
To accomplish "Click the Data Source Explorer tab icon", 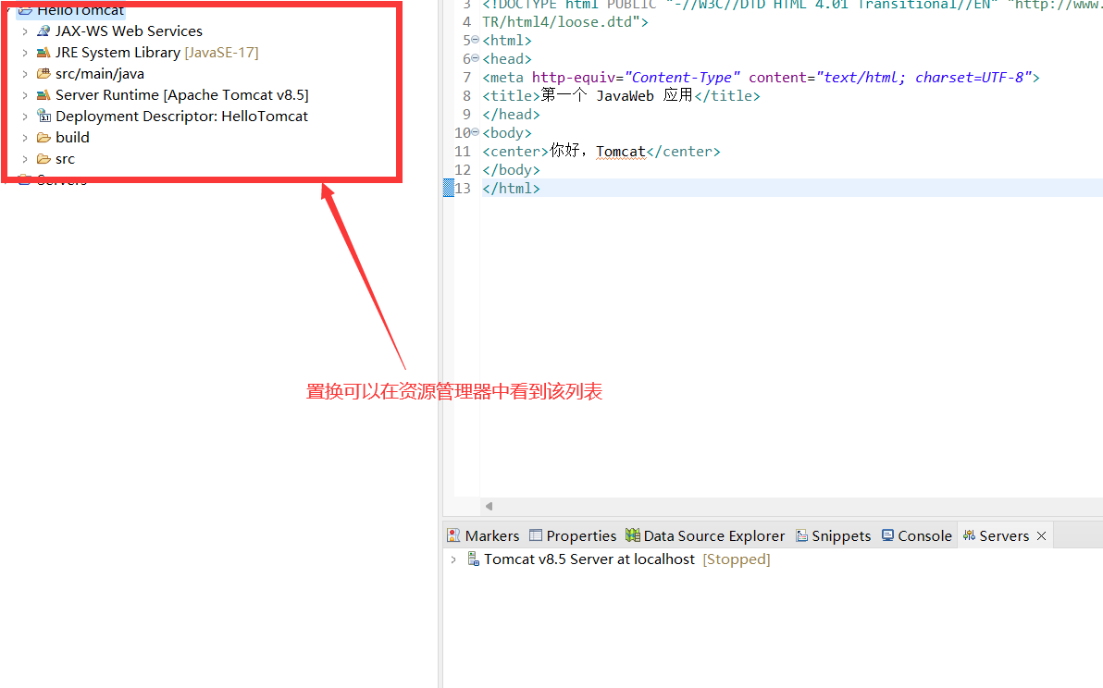I will tap(632, 535).
